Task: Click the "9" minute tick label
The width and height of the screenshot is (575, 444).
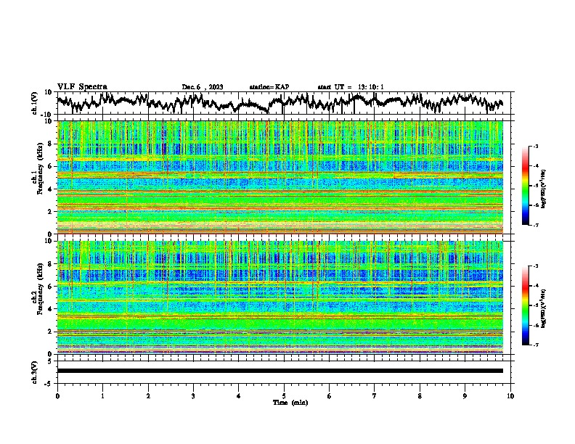Action: click(465, 396)
